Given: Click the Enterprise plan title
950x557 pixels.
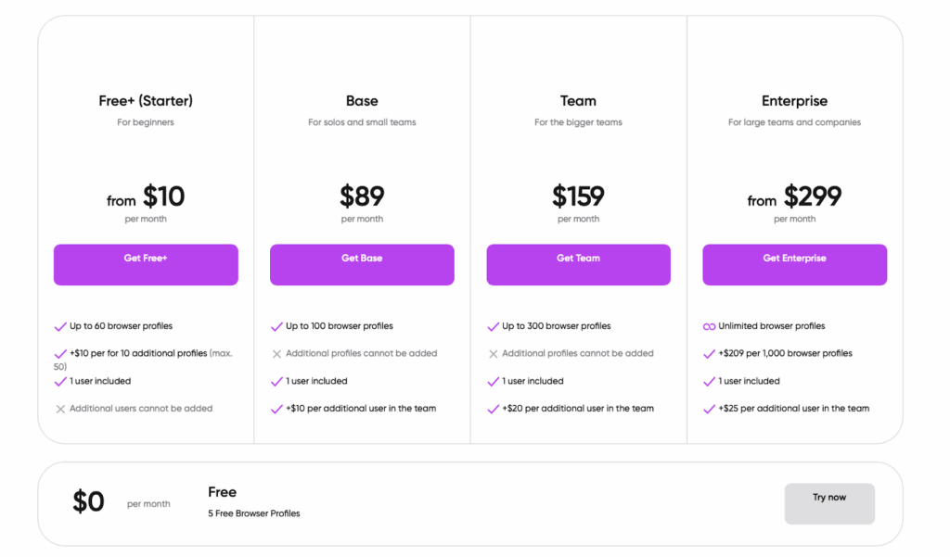Looking at the screenshot, I should 794,101.
